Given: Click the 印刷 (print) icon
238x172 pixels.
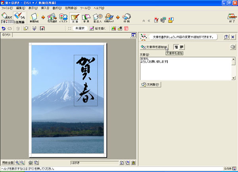Looking at the screenshot, I should click(126, 17).
